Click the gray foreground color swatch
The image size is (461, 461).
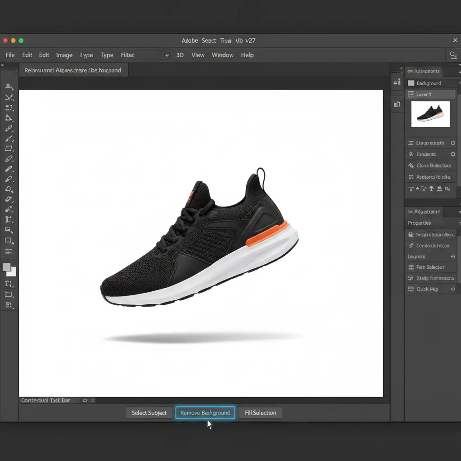7,267
